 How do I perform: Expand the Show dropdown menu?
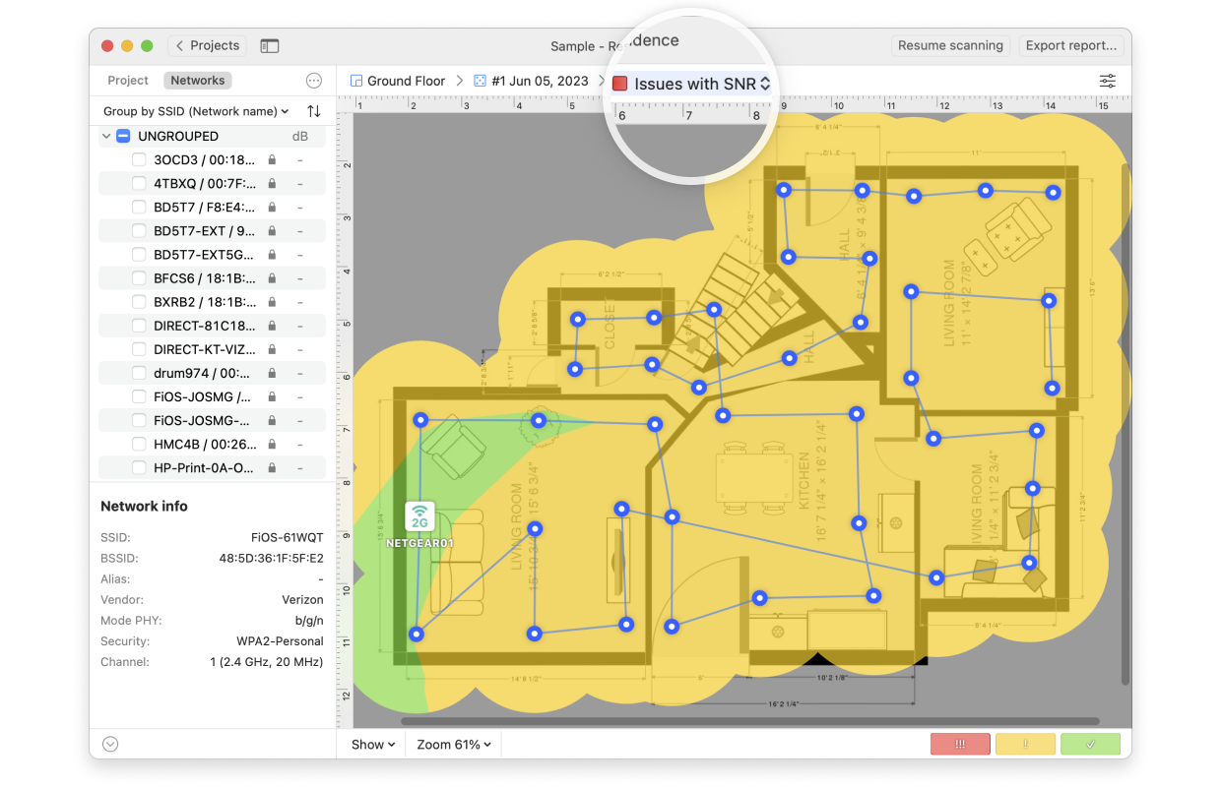click(373, 745)
